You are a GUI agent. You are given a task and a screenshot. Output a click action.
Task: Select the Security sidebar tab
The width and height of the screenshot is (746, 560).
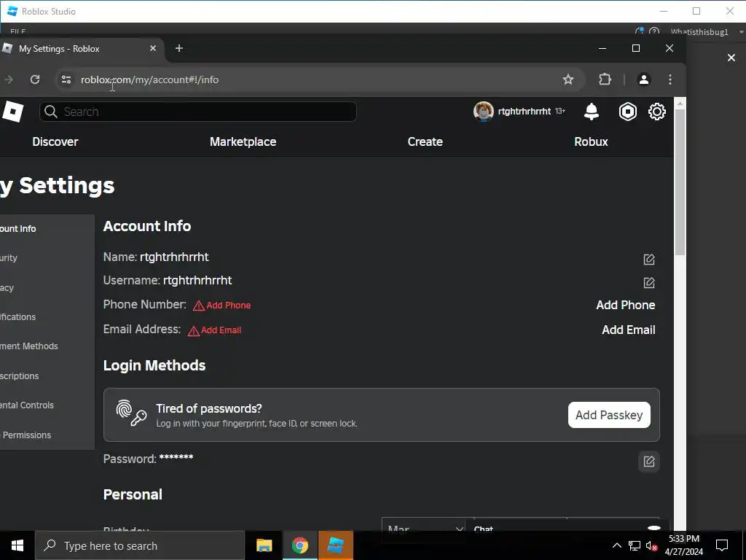tap(47, 257)
